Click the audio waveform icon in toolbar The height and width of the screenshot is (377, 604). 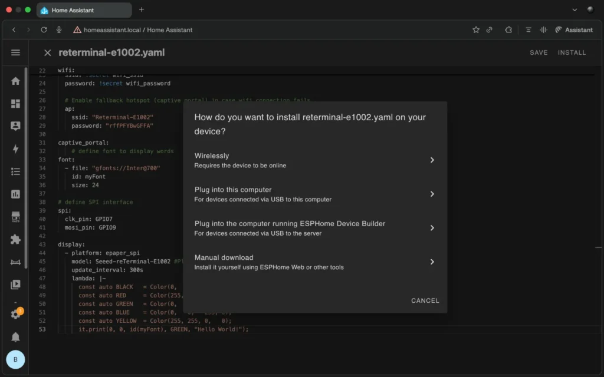pyautogui.click(x=543, y=29)
